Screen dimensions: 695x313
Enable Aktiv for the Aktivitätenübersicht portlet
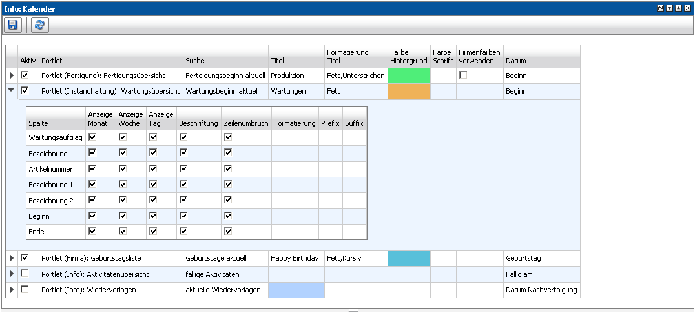25,274
